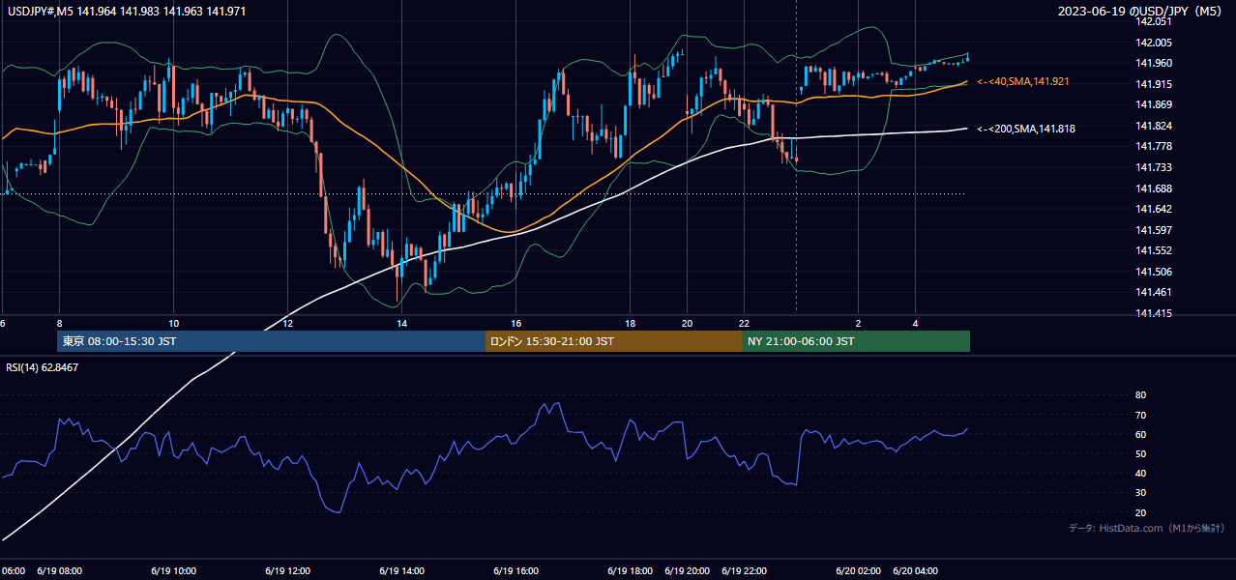Click hour 14 on the price chart time axis
The image size is (1236, 580).
[401, 323]
